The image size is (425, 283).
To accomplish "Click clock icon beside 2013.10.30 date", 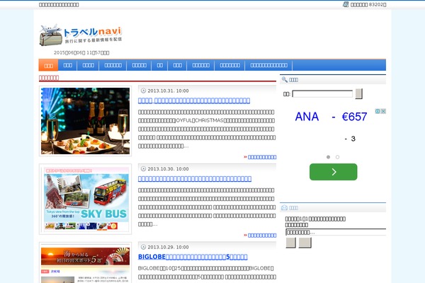I will 143,168.
